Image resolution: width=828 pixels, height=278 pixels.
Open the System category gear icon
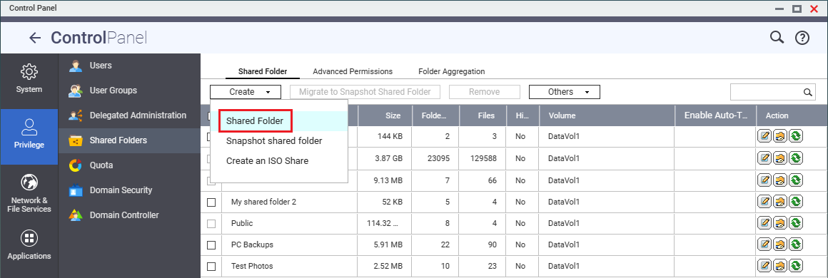(29, 72)
